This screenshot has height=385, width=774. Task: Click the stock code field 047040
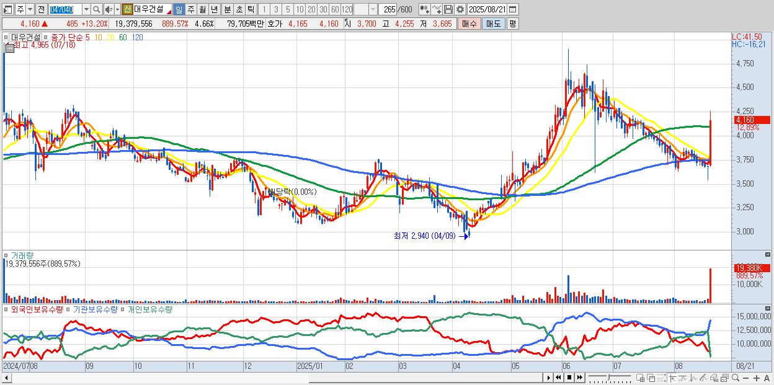[x=64, y=9]
